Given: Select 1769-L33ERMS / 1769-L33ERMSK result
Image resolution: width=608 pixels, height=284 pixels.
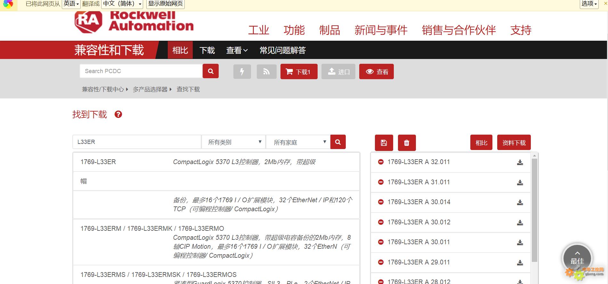Looking at the screenshot, I should [216, 275].
